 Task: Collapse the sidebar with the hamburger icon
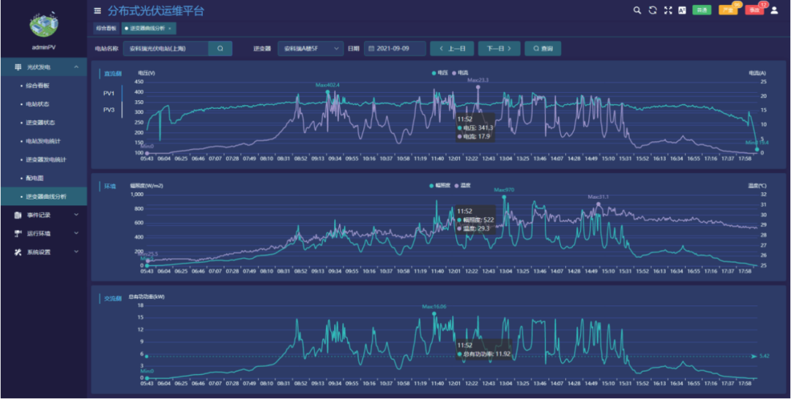(x=97, y=10)
